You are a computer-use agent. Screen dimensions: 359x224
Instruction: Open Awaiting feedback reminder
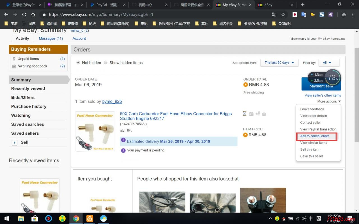click(x=32, y=66)
